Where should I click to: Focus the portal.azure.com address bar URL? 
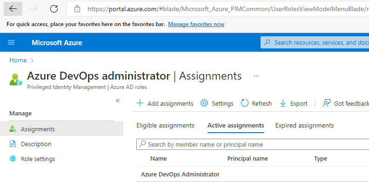tap(228, 9)
